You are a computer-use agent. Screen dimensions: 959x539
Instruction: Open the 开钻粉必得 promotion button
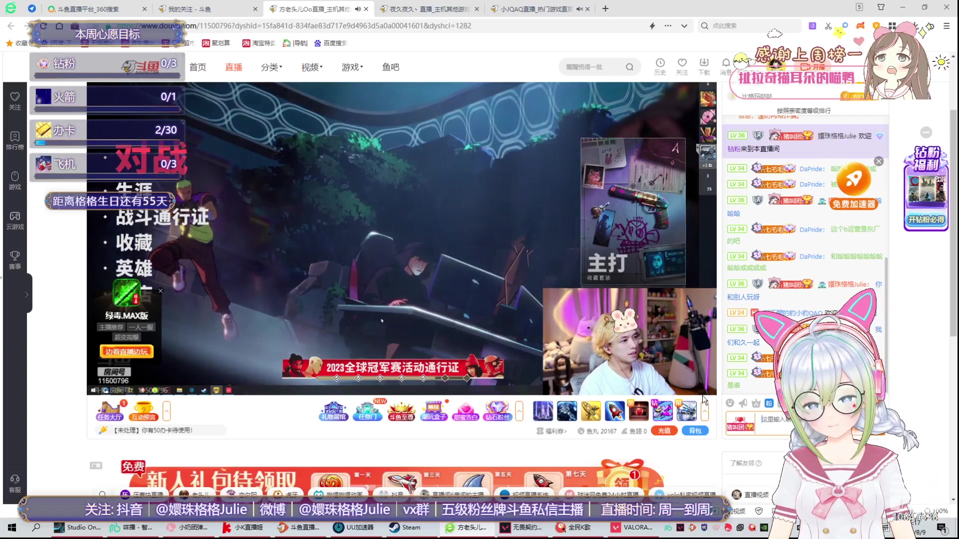tap(926, 220)
